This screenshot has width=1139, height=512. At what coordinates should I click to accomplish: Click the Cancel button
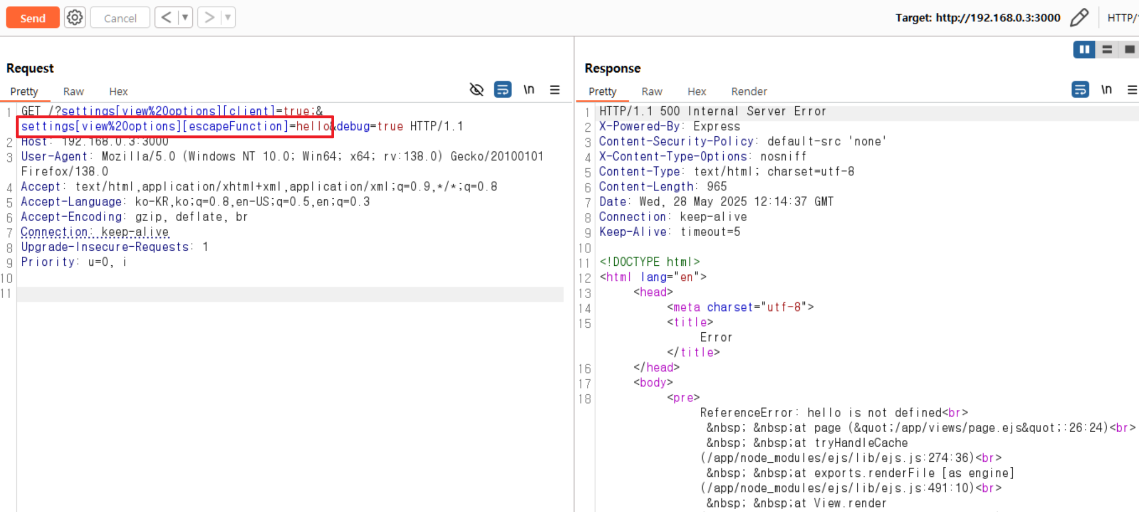[x=120, y=18]
